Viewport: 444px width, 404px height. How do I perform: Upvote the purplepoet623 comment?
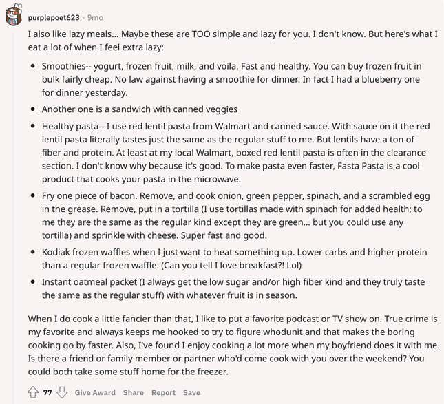[x=33, y=392]
